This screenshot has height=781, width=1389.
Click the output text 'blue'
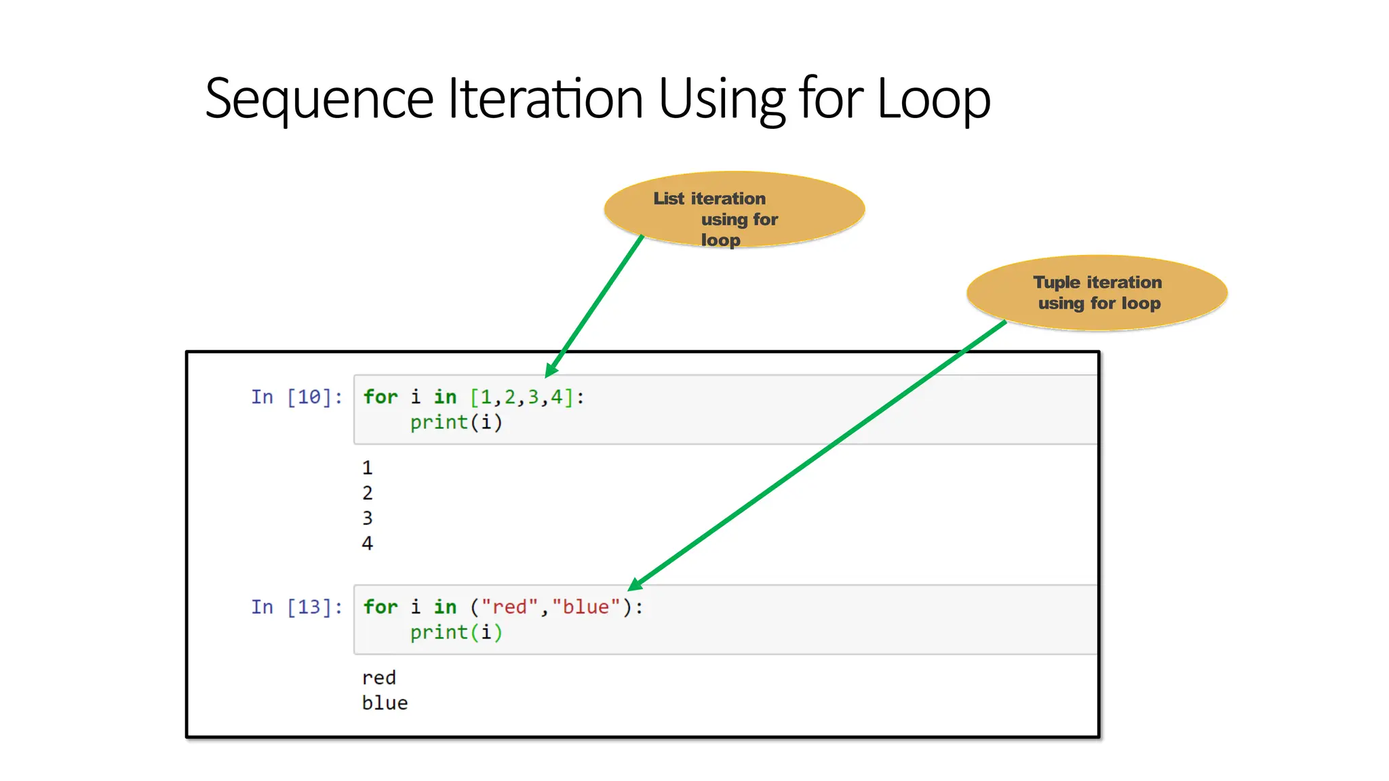pos(385,703)
